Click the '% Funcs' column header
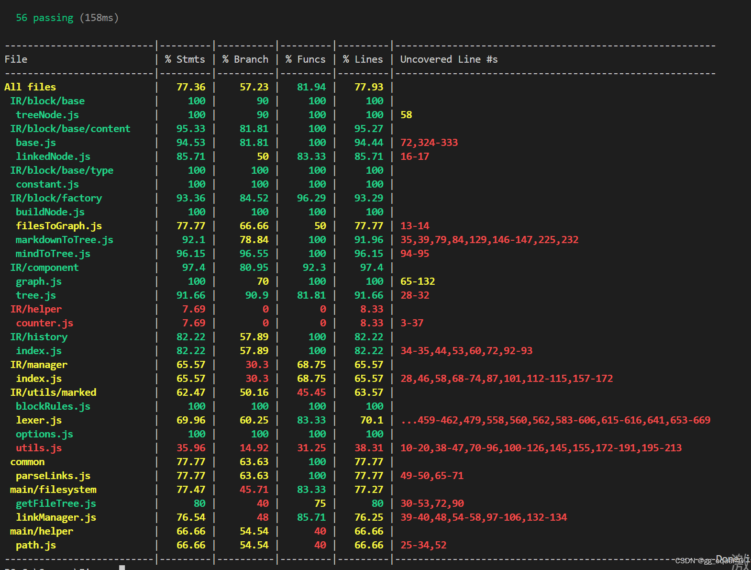 click(306, 59)
